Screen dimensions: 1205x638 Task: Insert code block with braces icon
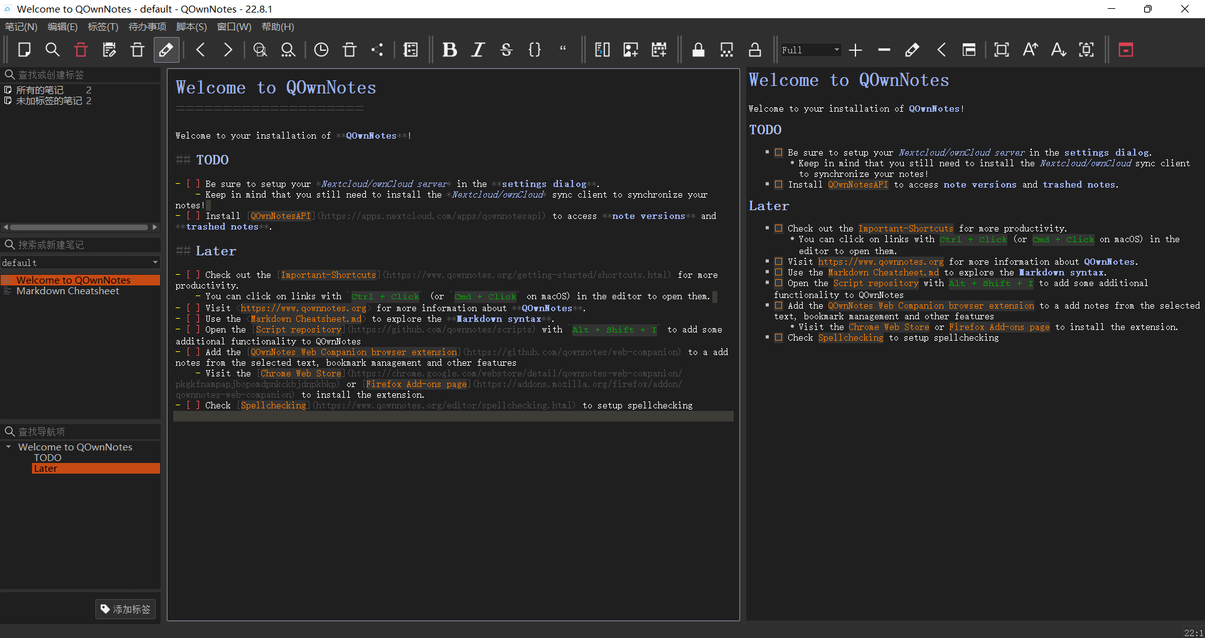[534, 50]
